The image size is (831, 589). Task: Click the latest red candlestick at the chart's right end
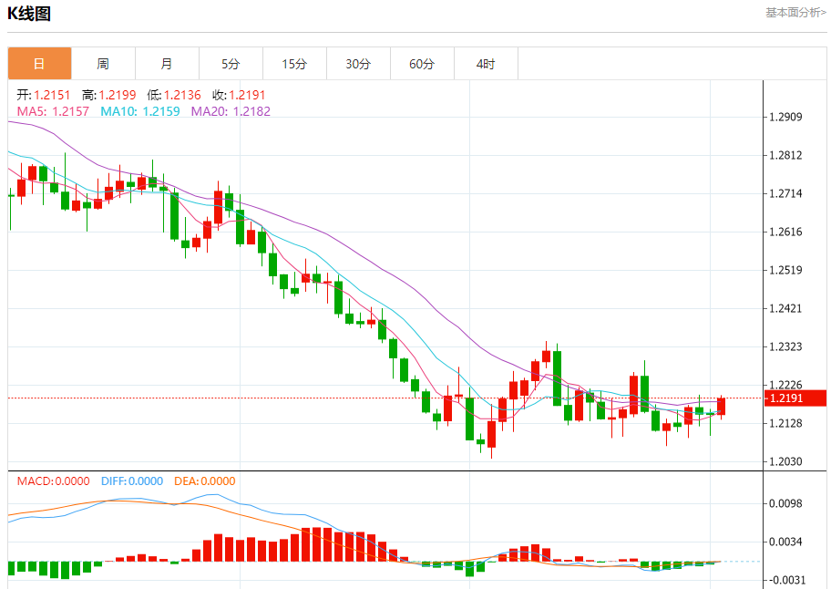click(x=722, y=407)
